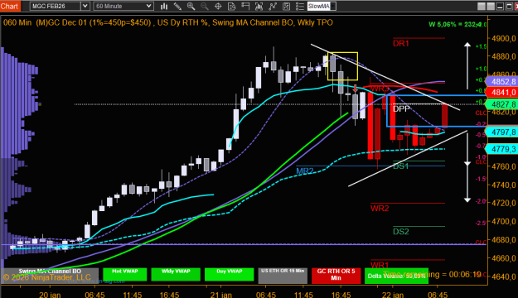This screenshot has height=298, width=518.
Task: Expand the MGC FEB26 instrument dropdown arrow
Action: tap(85, 6)
